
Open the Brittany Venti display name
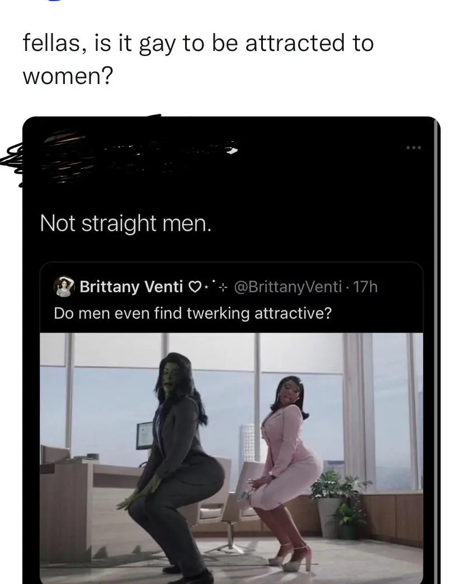point(131,287)
